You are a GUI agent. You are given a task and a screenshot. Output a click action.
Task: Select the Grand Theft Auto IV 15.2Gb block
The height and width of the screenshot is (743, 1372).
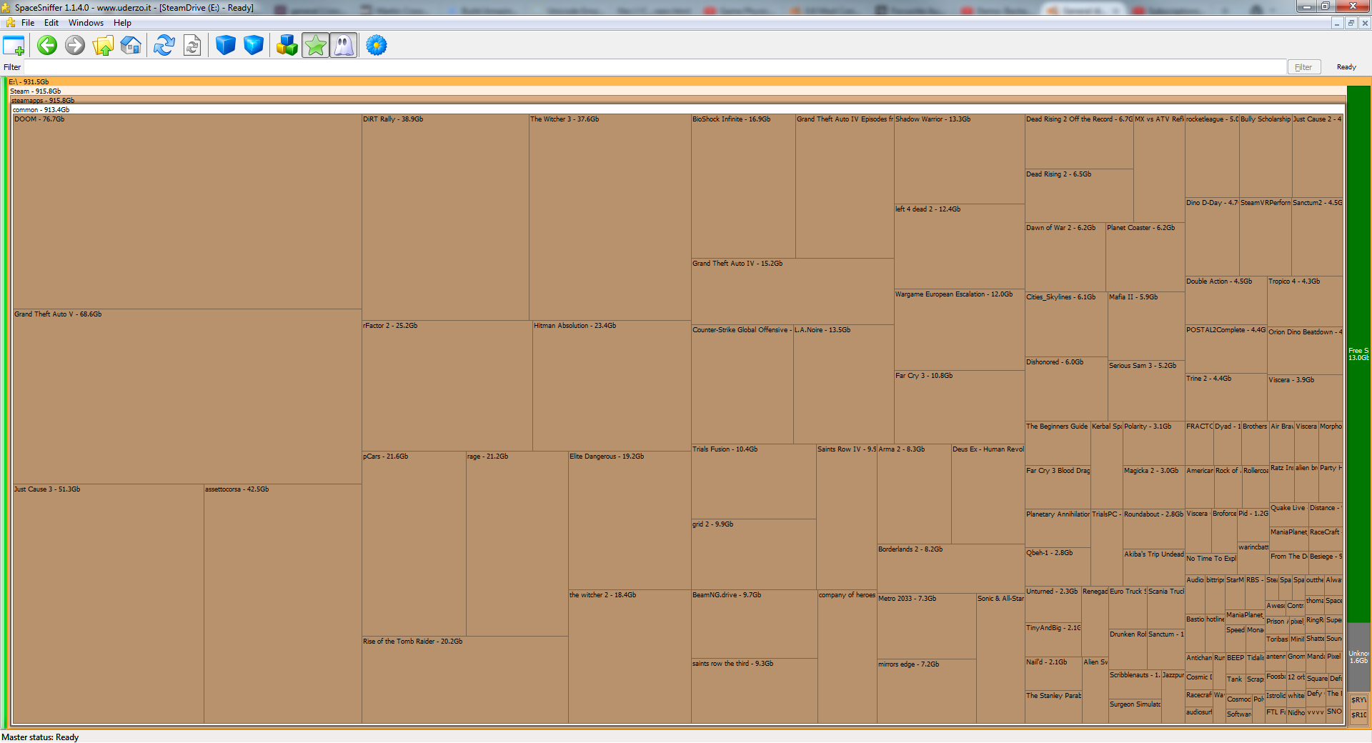pos(792,291)
